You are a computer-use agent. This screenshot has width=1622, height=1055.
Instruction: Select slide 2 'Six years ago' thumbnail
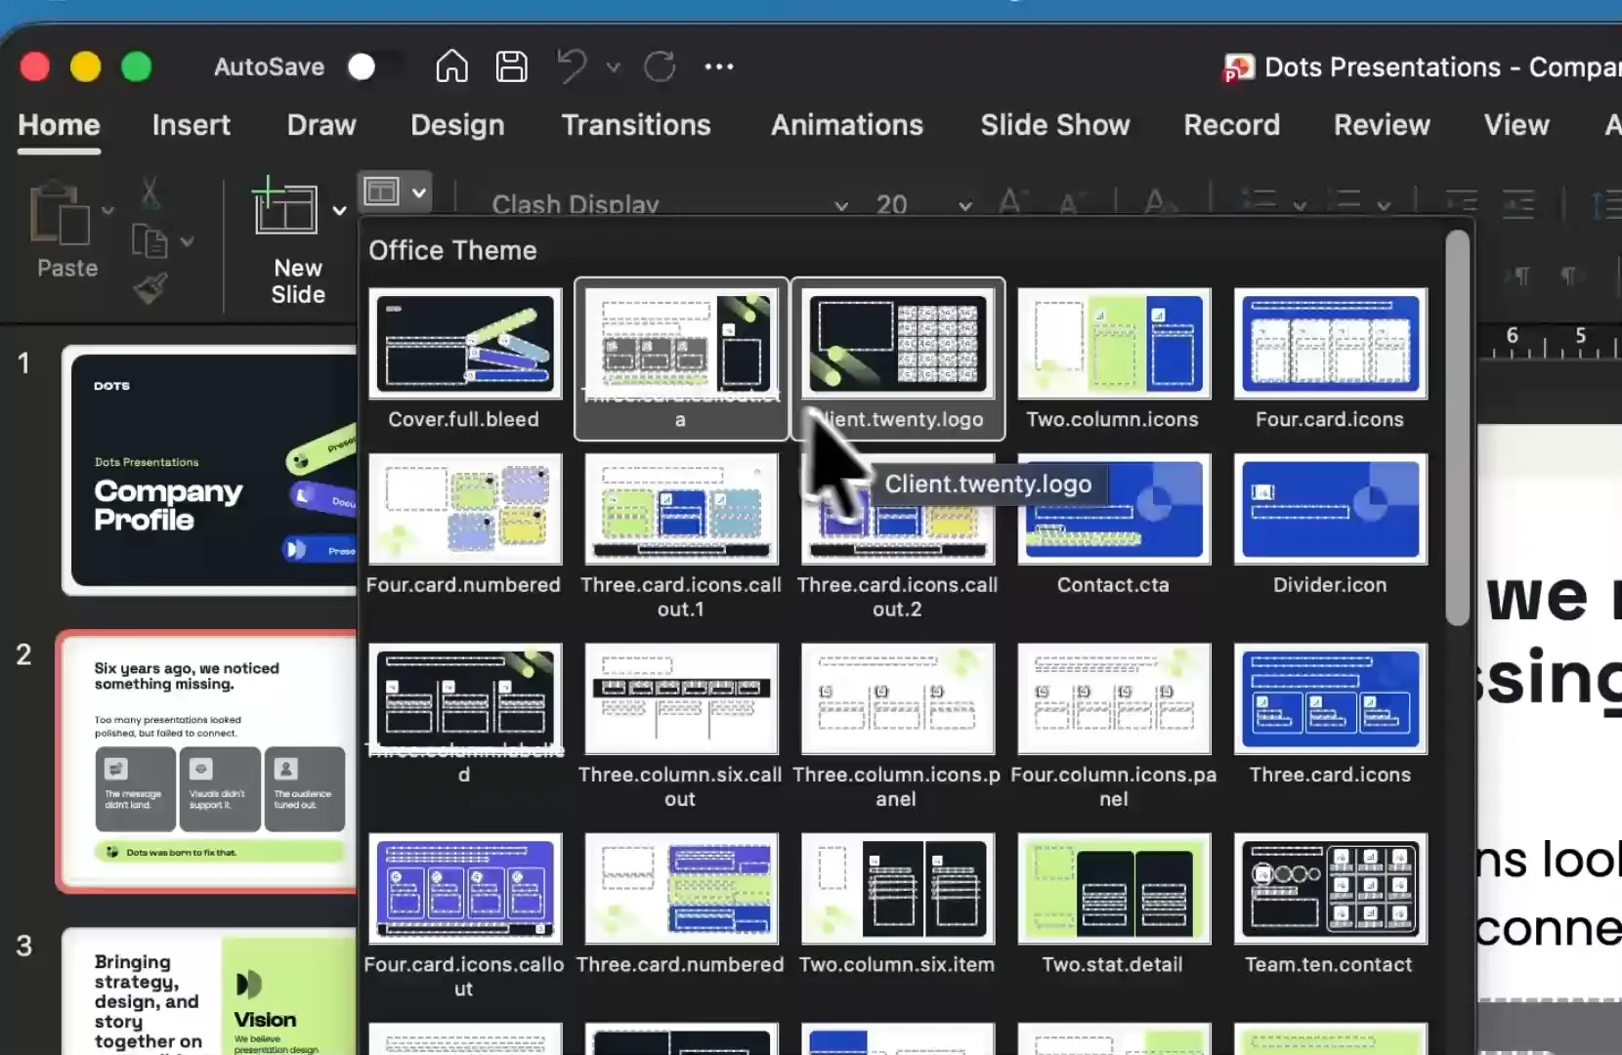coord(208,762)
